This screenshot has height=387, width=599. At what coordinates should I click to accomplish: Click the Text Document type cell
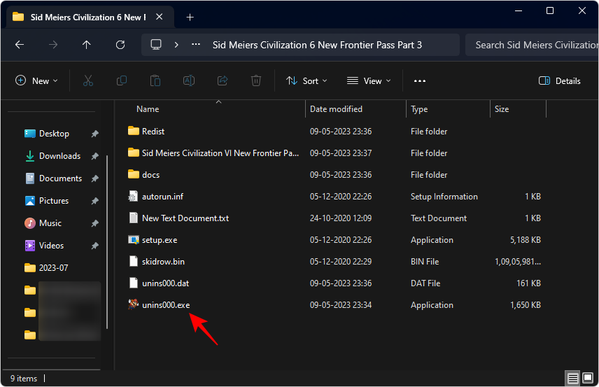[x=439, y=218]
